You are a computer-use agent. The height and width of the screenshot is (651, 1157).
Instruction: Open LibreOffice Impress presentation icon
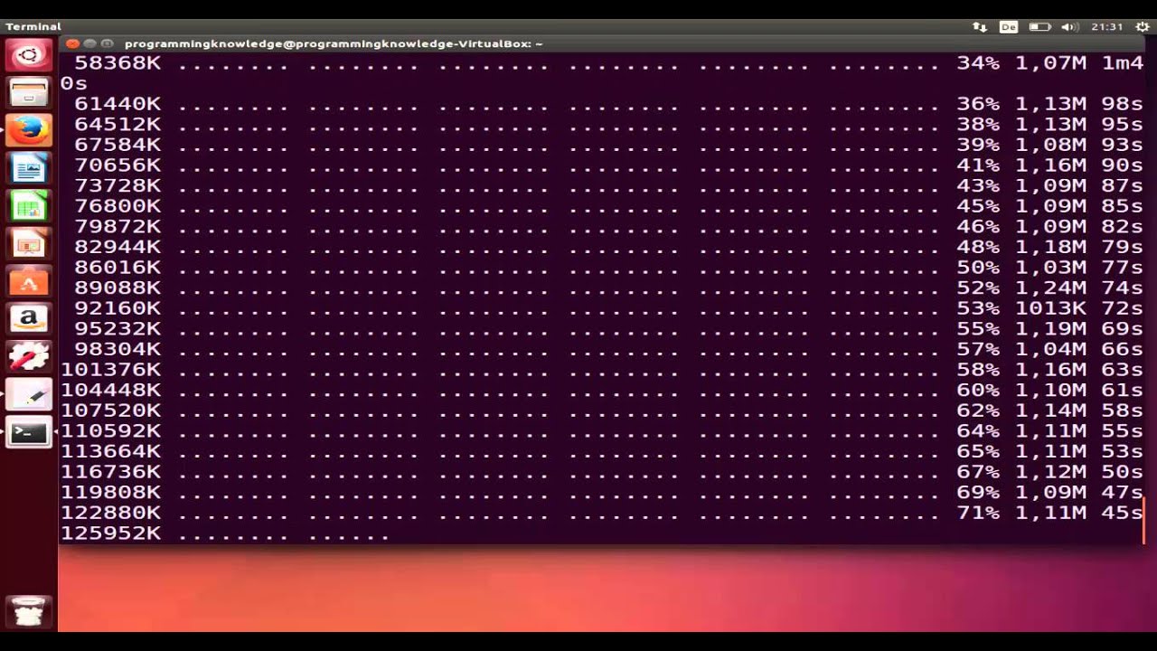pyautogui.click(x=28, y=244)
